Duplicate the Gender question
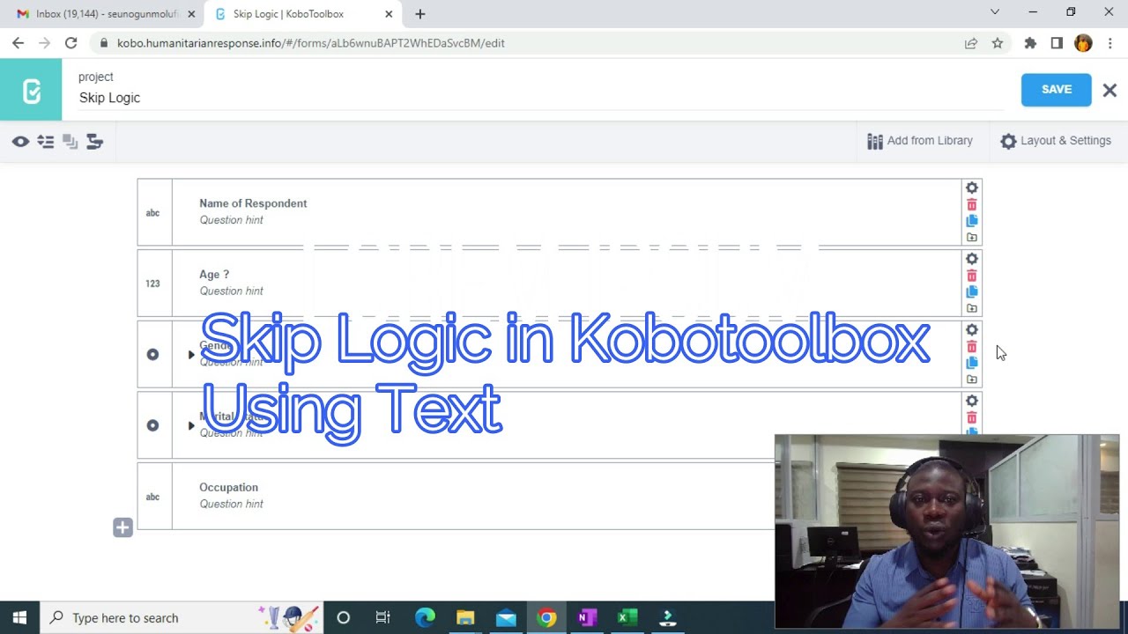 tap(971, 363)
